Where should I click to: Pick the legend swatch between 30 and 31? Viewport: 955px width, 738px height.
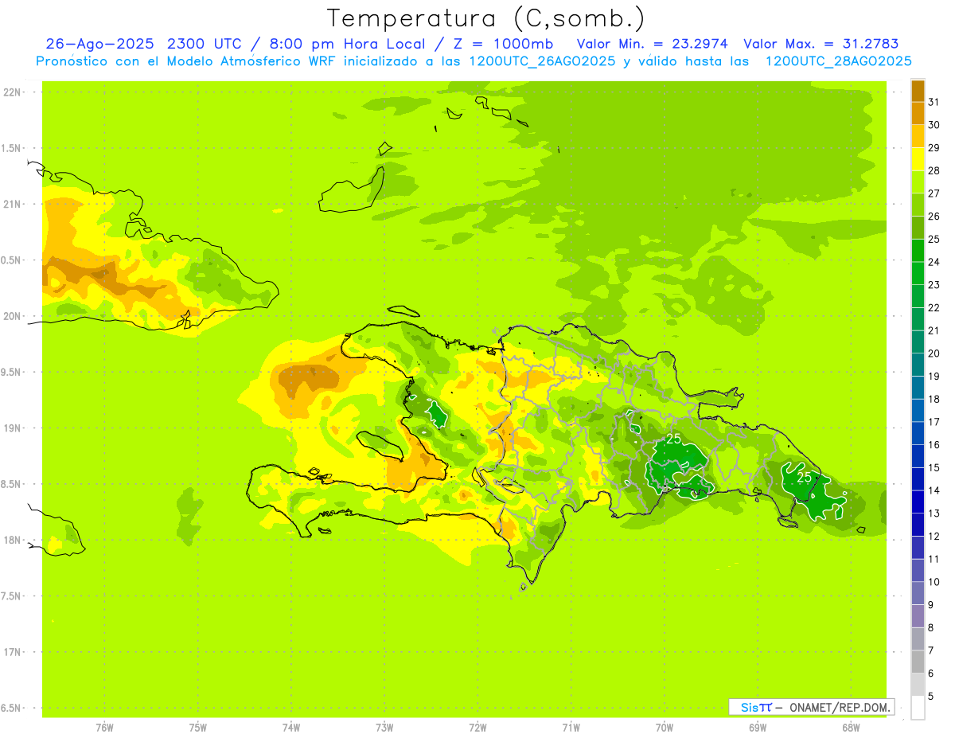click(x=918, y=113)
